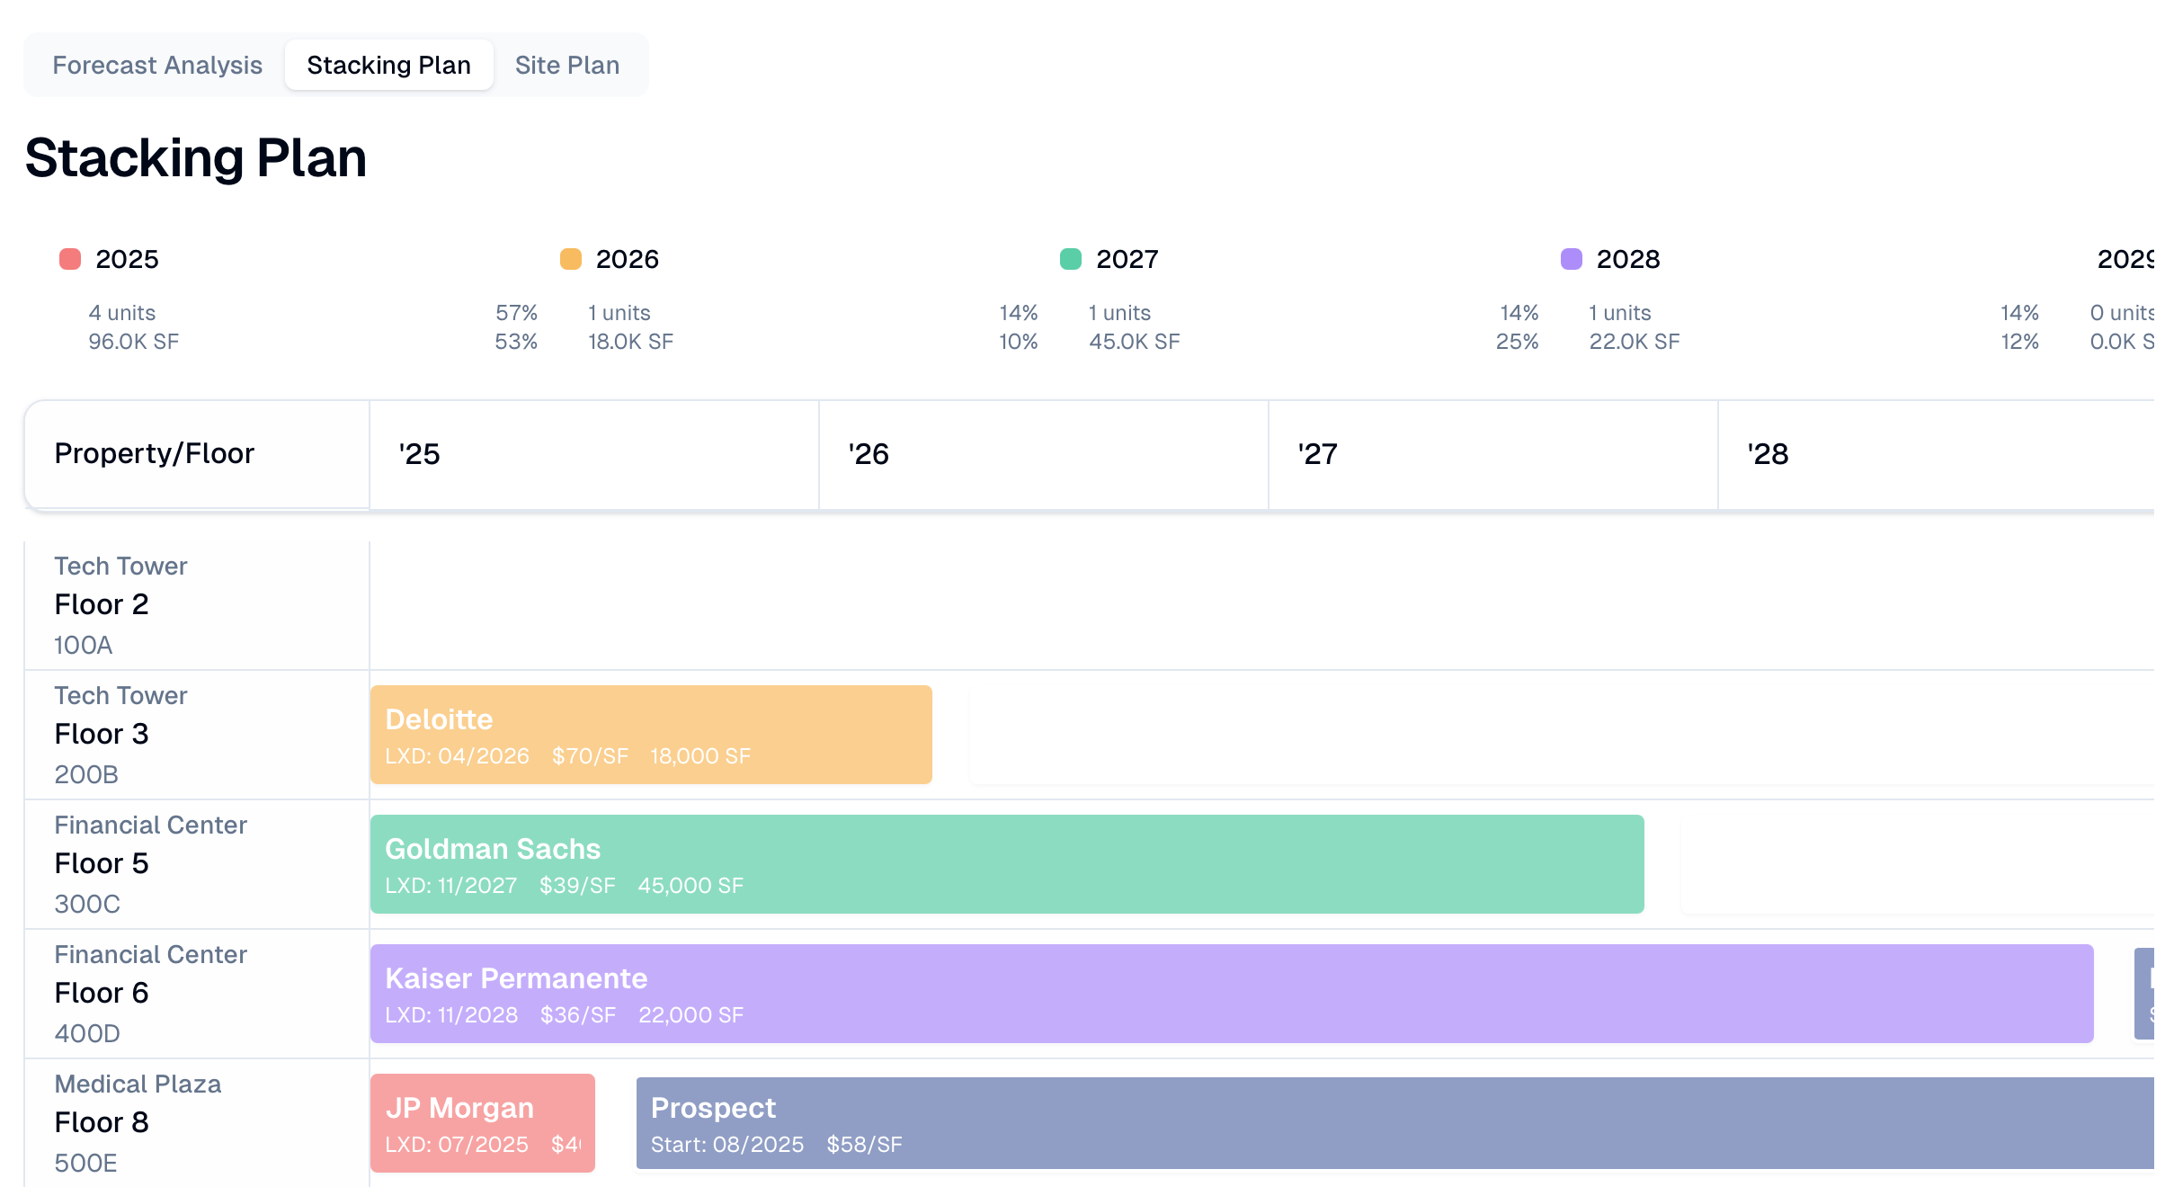Select the Tech Tower Floor 3 row

197,735
